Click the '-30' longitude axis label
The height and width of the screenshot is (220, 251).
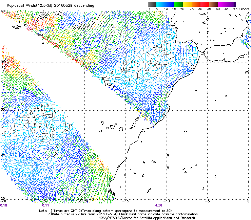[3, 201]
